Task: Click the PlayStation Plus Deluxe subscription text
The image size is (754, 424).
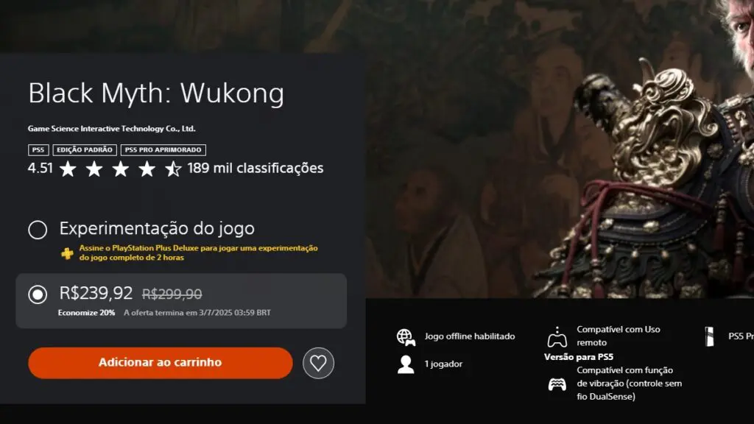Action: tap(198, 253)
